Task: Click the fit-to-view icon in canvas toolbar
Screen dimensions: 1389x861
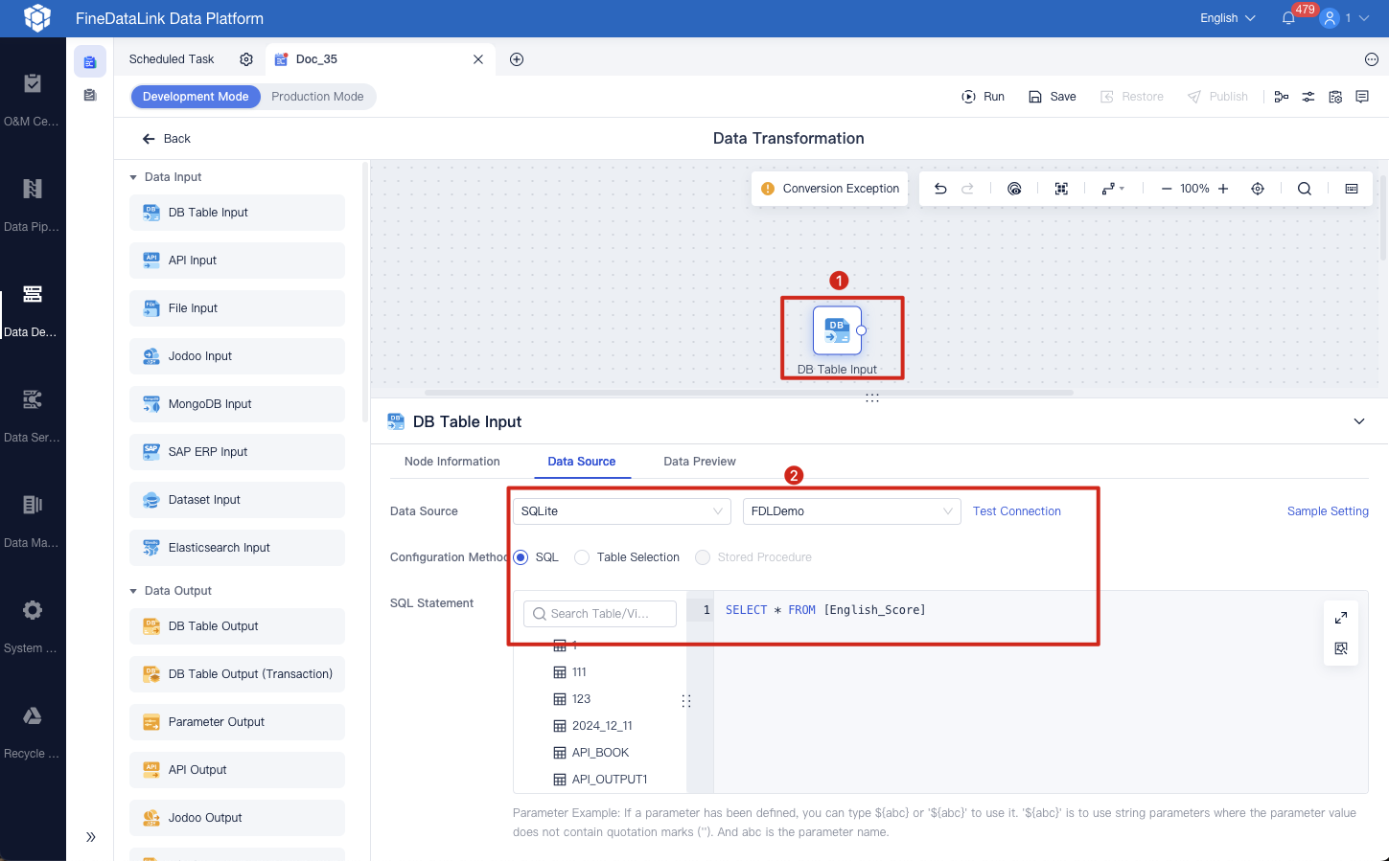Action: pos(1061,189)
